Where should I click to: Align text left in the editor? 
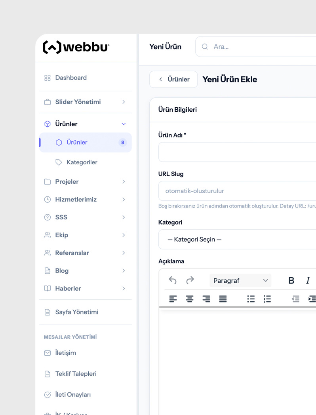[173, 299]
